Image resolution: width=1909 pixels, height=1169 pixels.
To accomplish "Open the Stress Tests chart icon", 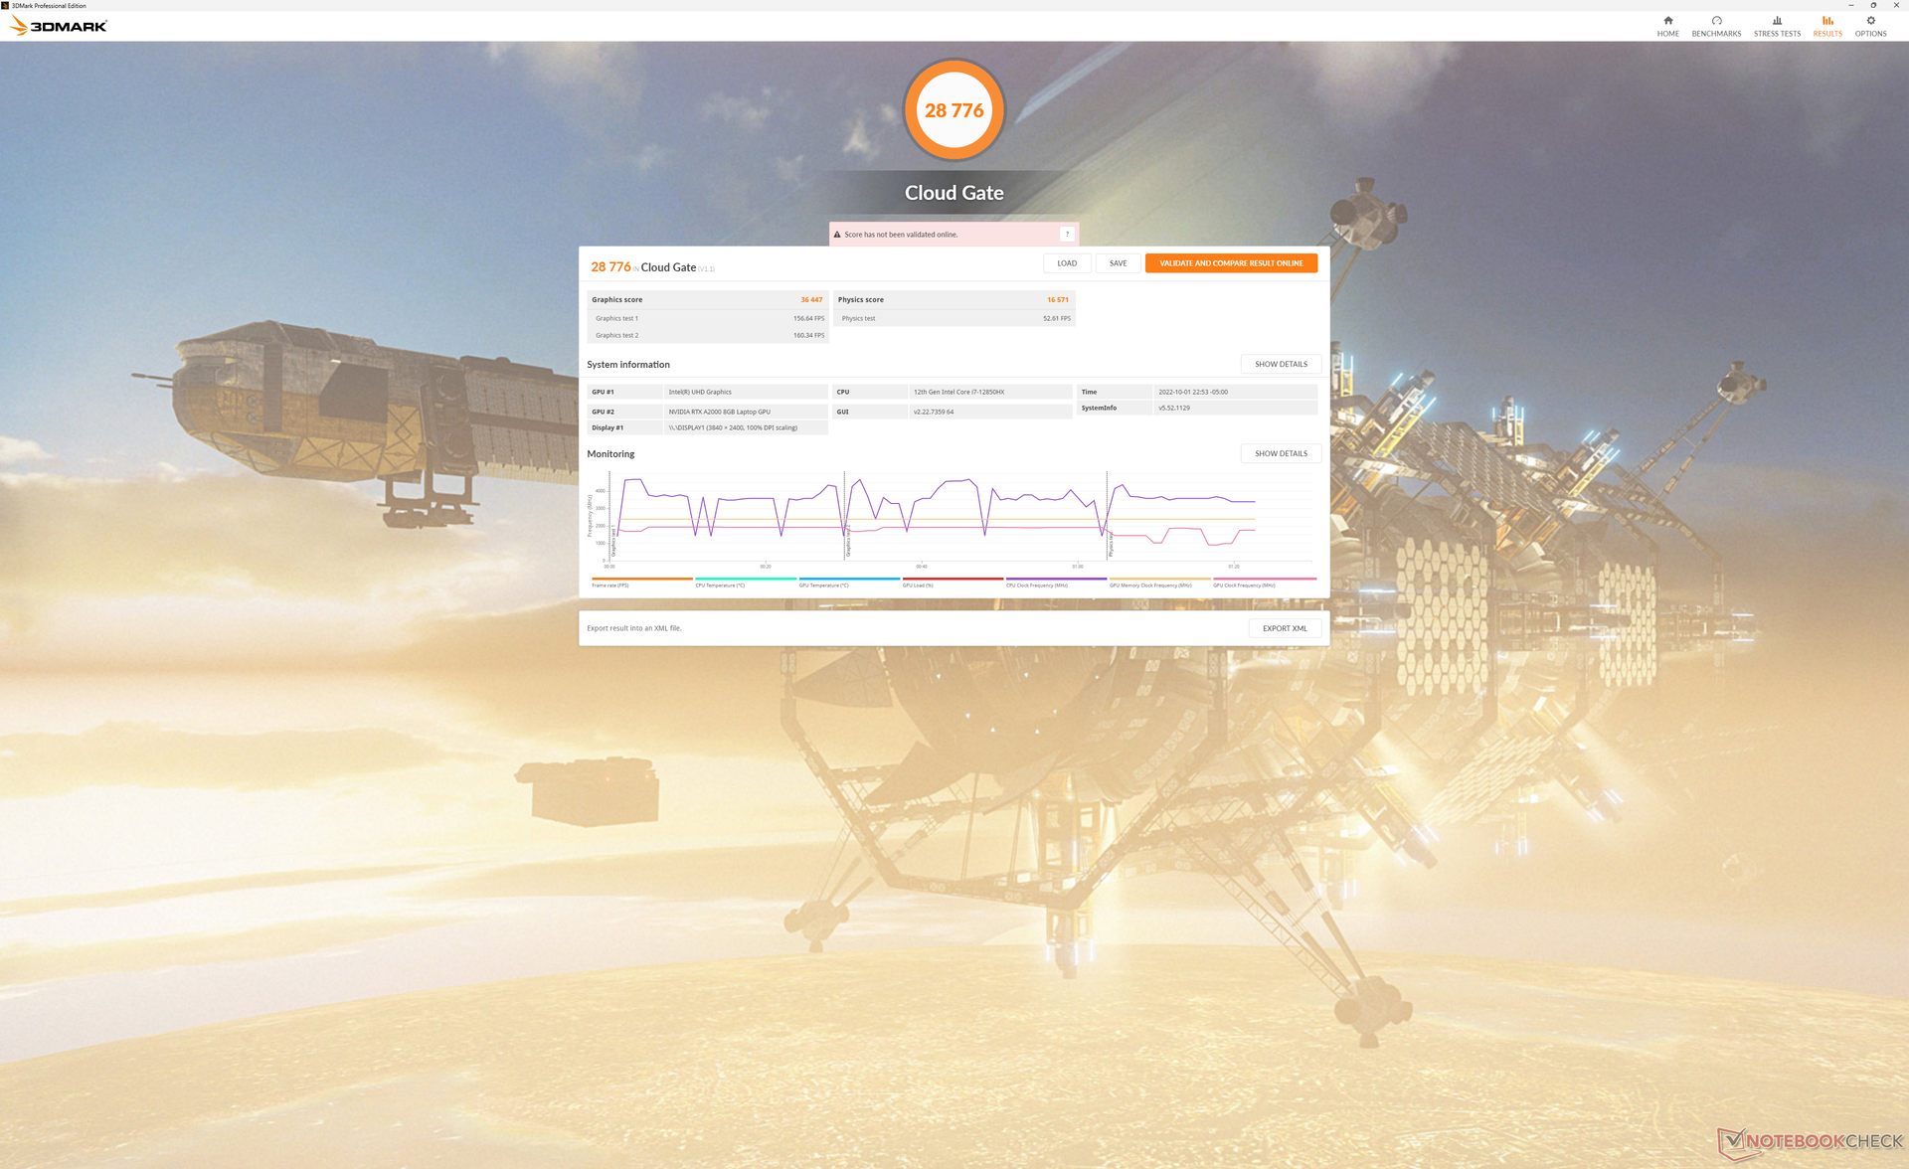I will coord(1777,21).
